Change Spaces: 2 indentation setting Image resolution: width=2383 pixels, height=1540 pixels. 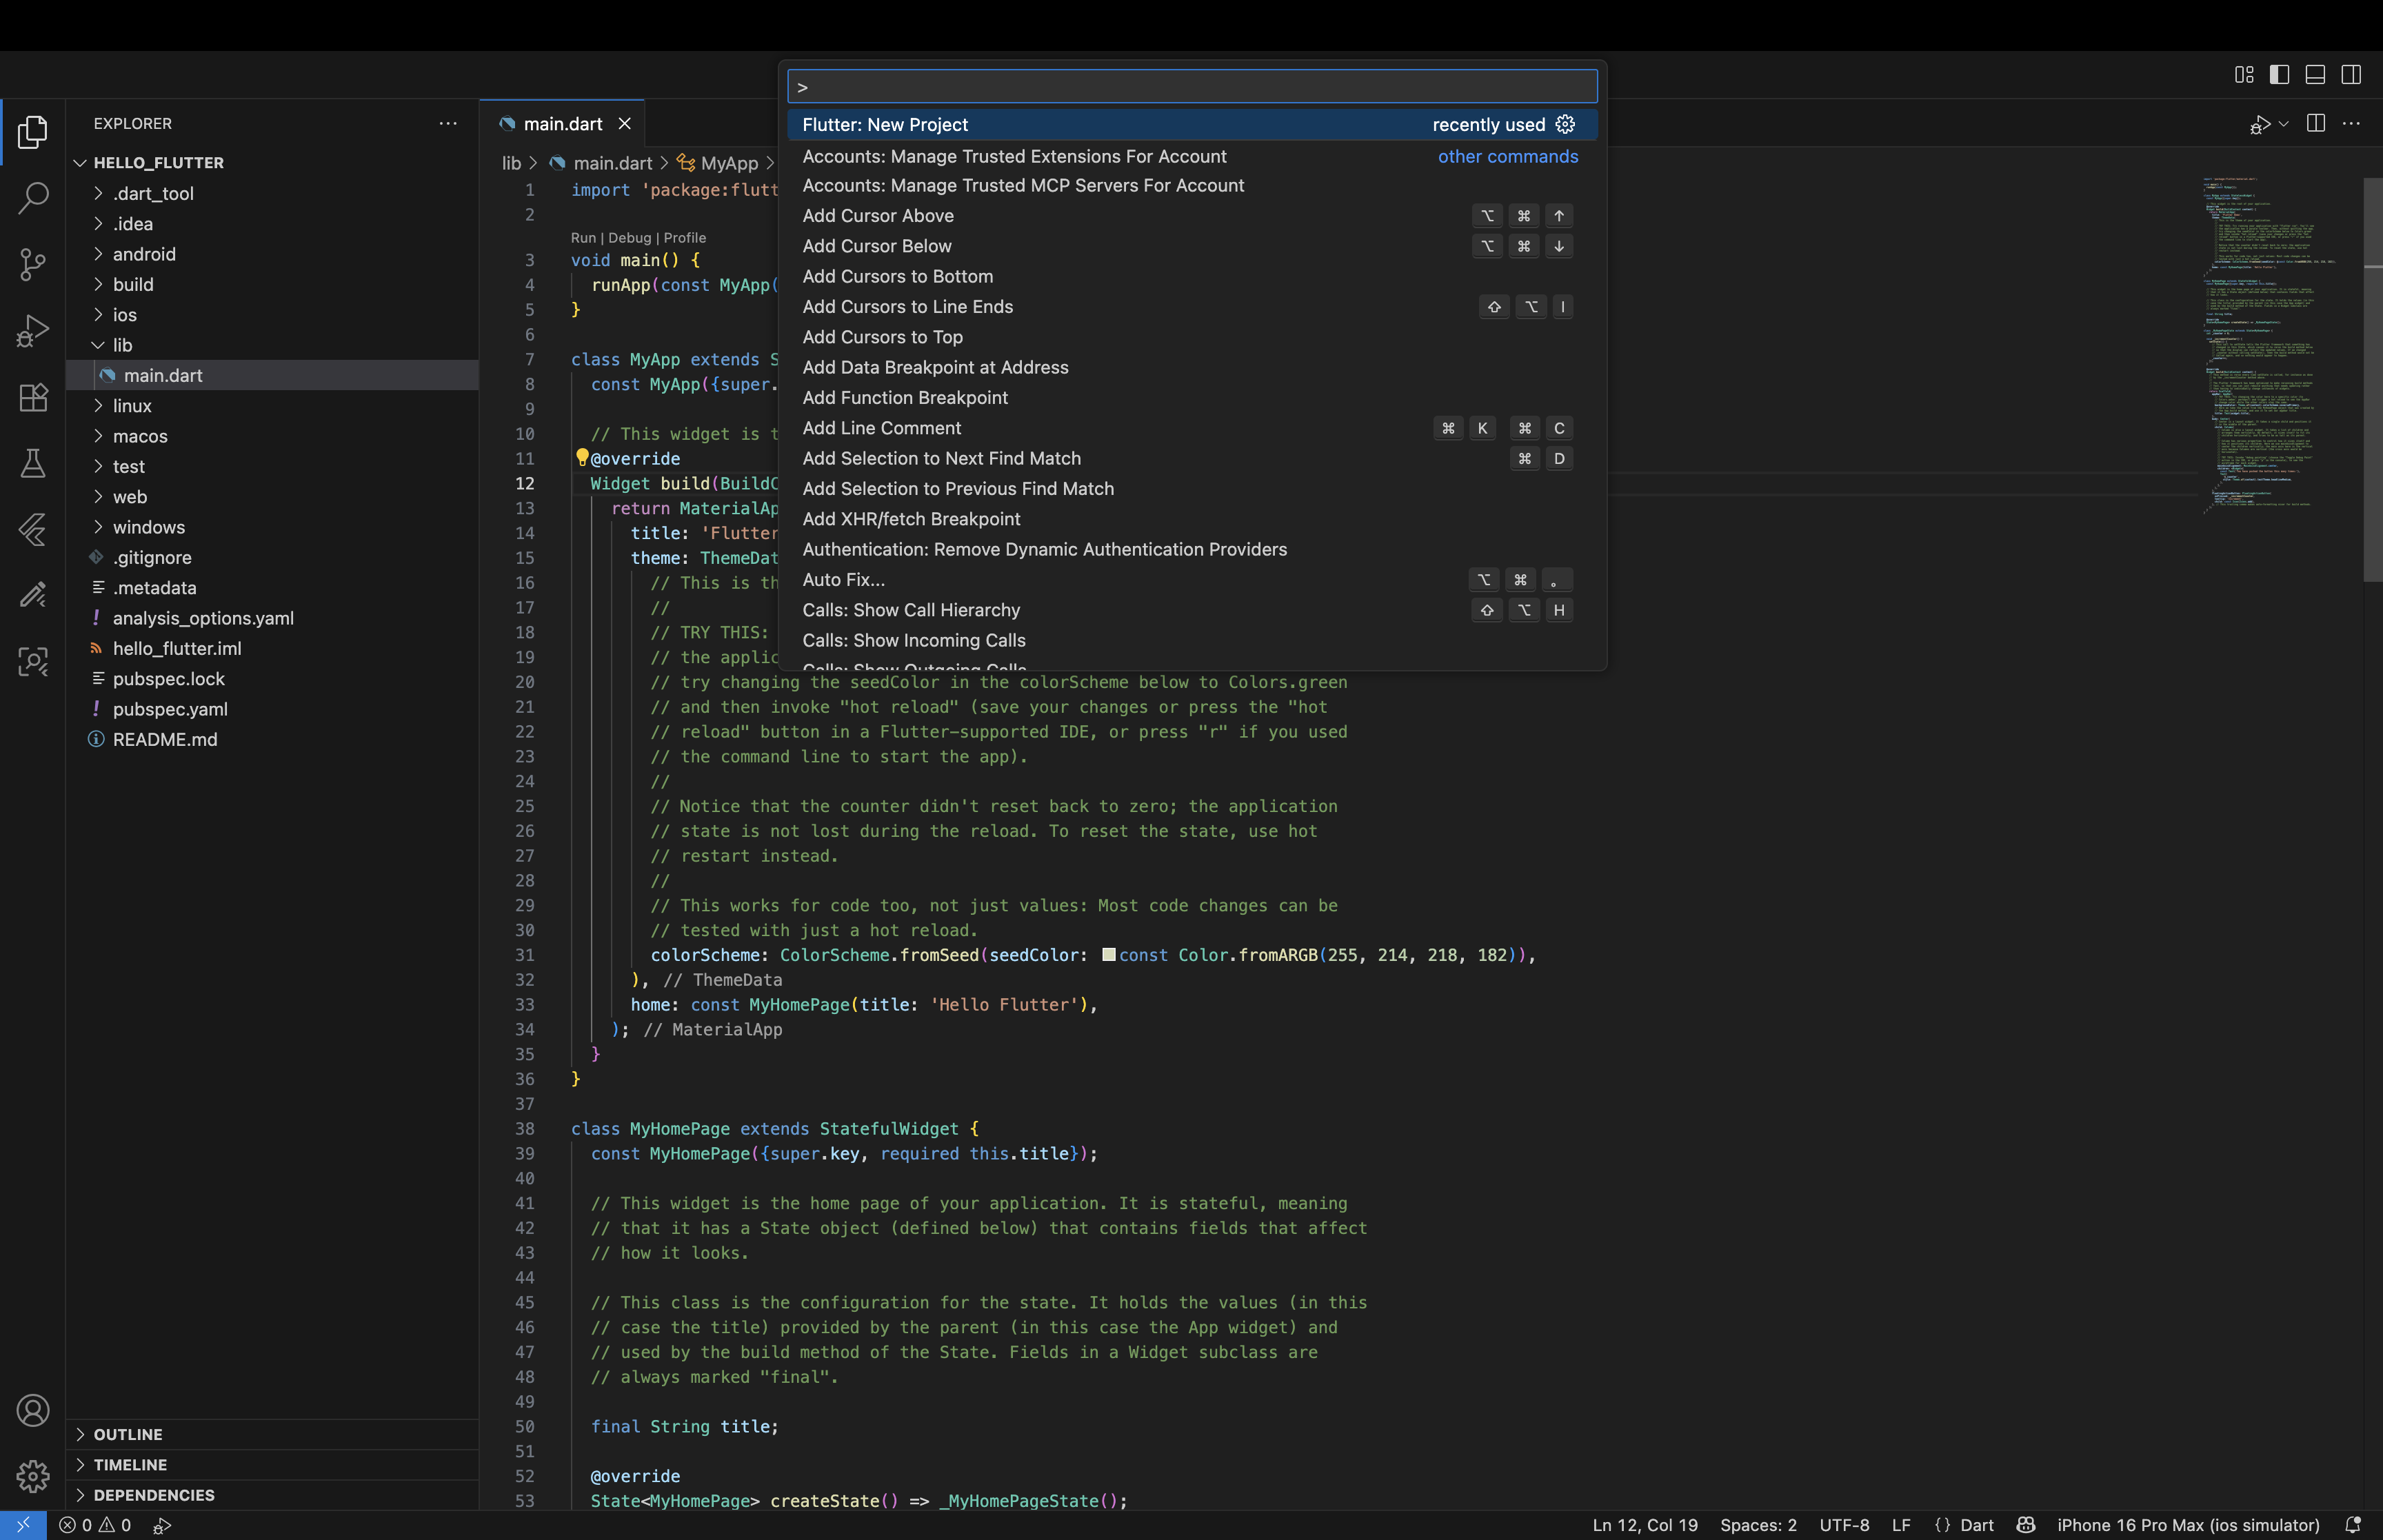(x=1758, y=1525)
